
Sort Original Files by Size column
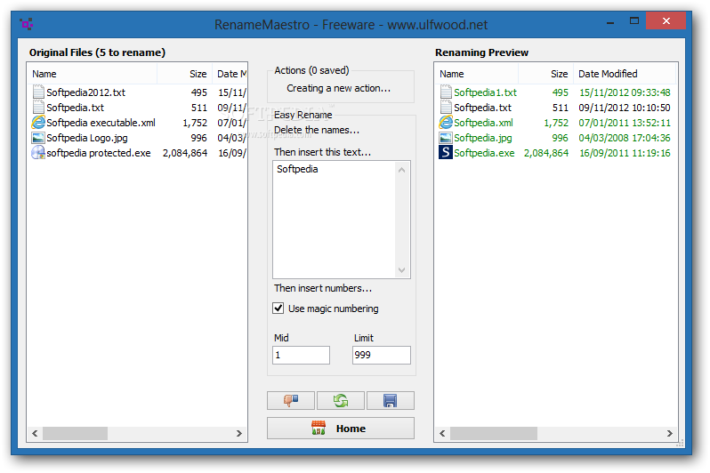tap(185, 74)
